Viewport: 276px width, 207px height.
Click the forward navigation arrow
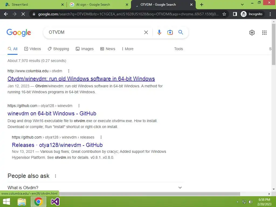click(x=15, y=14)
